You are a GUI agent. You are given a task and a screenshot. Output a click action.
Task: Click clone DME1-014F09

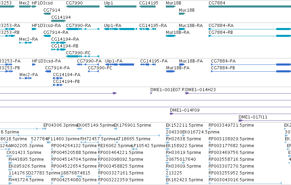230,114
